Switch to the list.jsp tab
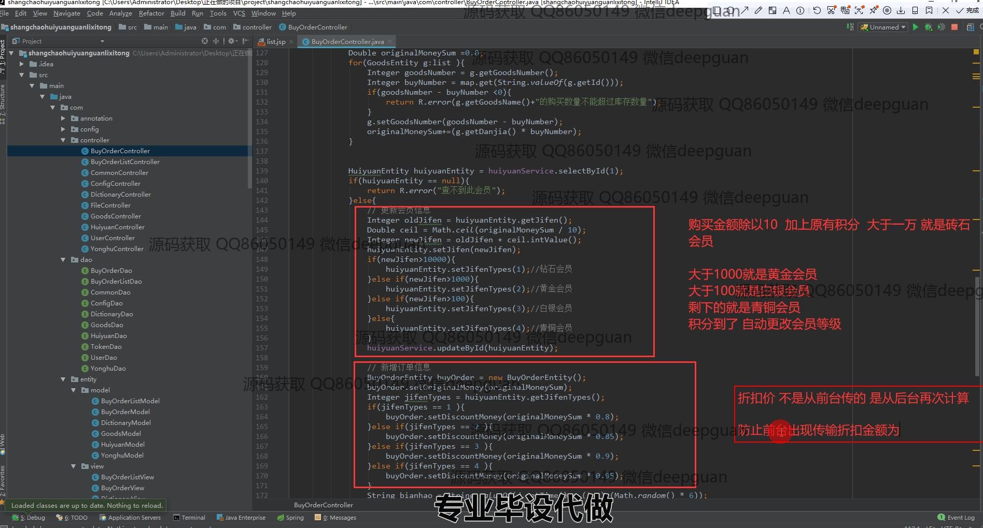 pos(275,41)
